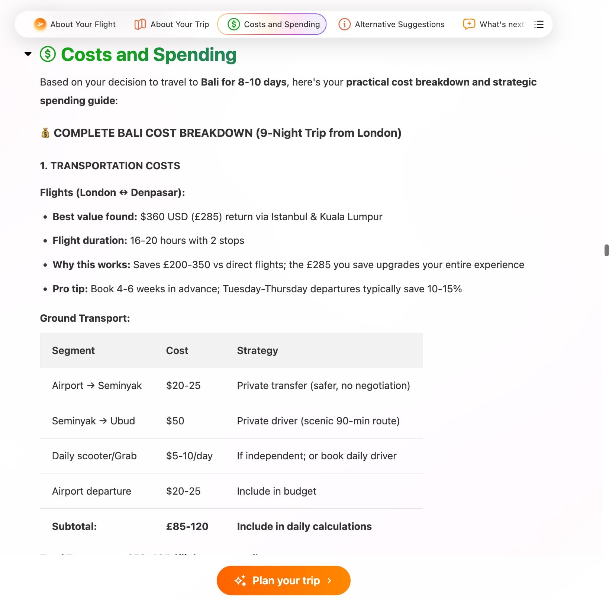The height and width of the screenshot is (601, 609).
Task: Click the dollar icon in Costs tab
Action: tap(233, 24)
